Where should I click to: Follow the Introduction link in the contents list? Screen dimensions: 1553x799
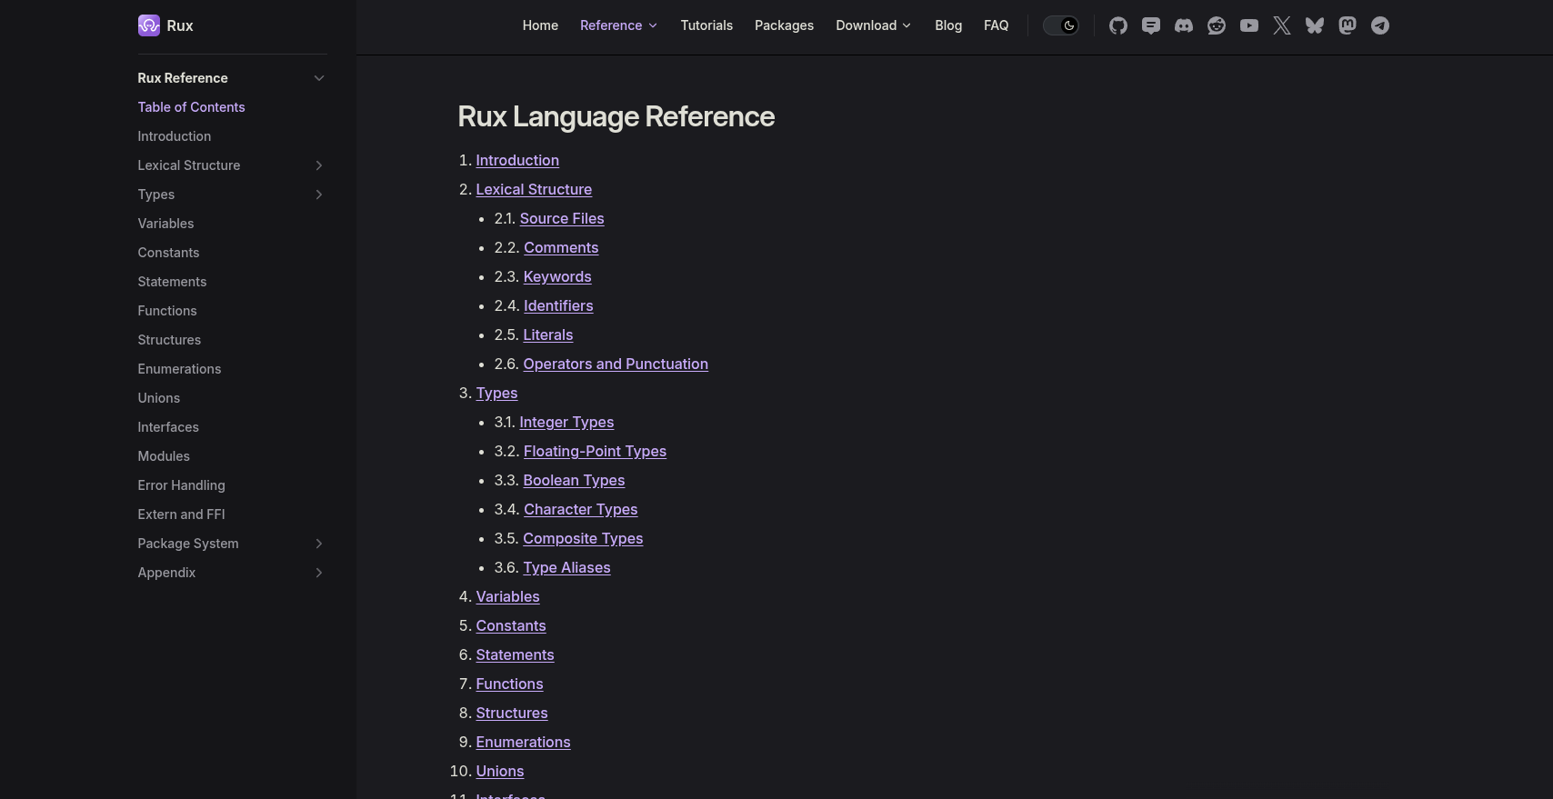click(517, 160)
